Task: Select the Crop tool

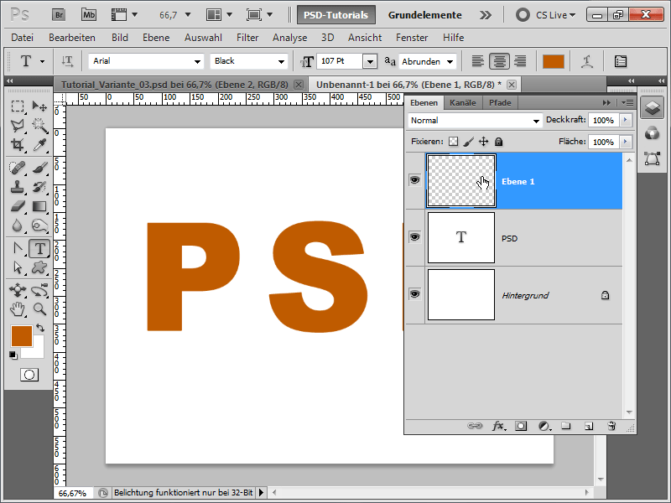Action: click(18, 146)
